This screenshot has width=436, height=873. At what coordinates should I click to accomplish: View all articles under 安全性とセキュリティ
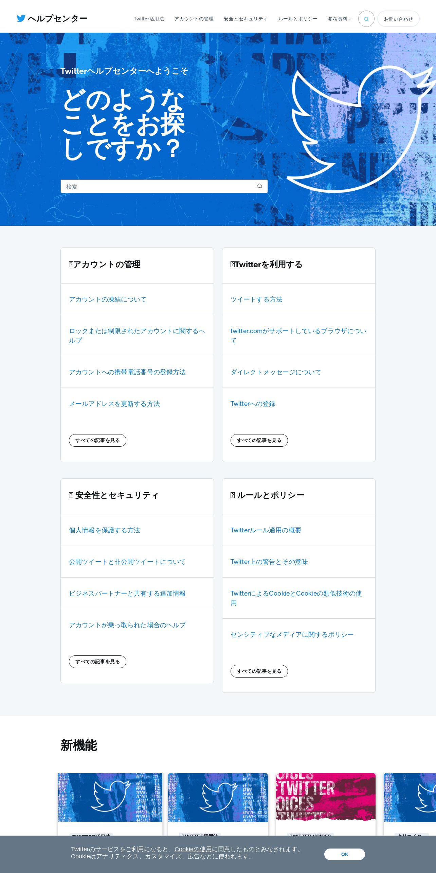(97, 662)
